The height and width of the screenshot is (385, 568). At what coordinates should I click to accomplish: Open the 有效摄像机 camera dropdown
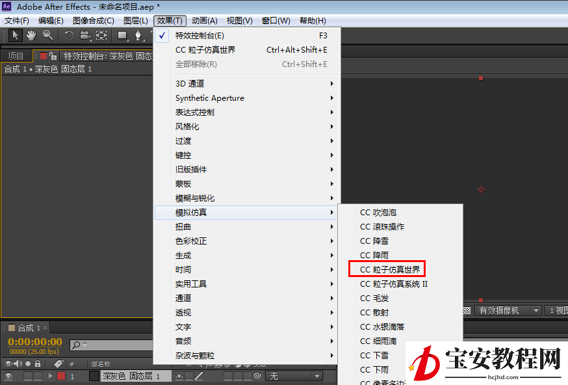pos(508,311)
